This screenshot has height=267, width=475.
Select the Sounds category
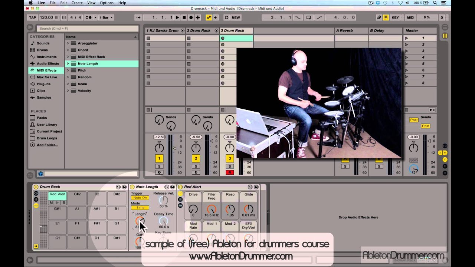(x=43, y=43)
